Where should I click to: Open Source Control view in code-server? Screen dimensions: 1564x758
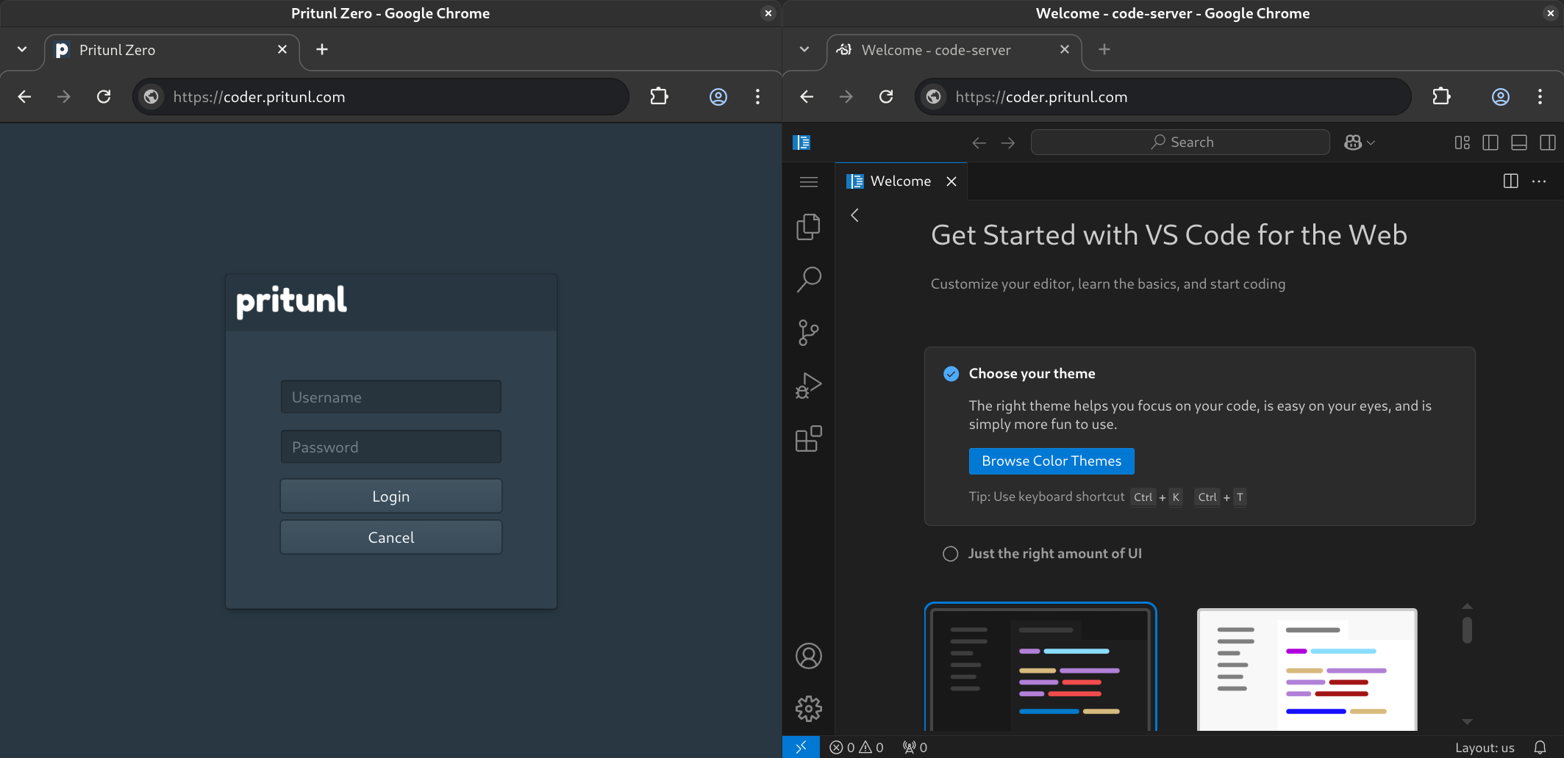(x=808, y=333)
